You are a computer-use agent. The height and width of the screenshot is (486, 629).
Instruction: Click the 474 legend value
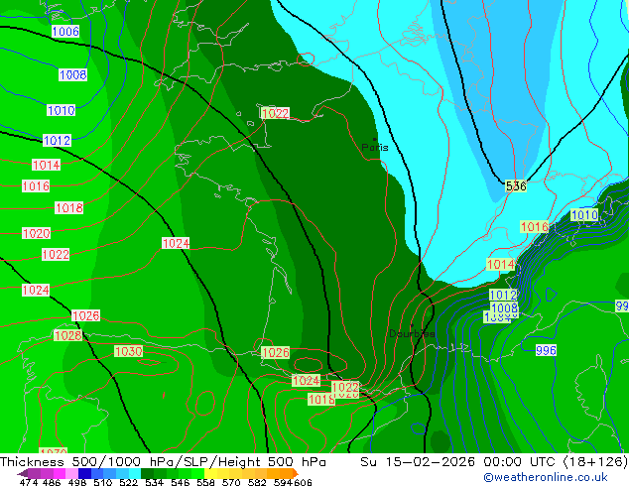click(x=29, y=482)
